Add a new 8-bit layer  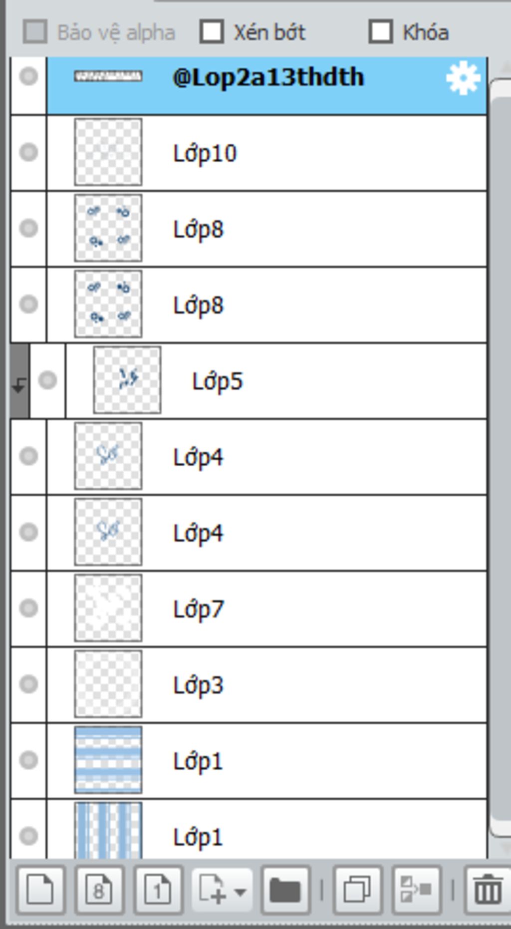[x=99, y=890]
